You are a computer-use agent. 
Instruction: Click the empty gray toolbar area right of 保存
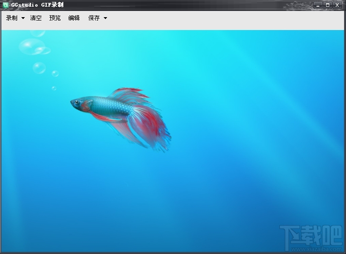pos(225,20)
